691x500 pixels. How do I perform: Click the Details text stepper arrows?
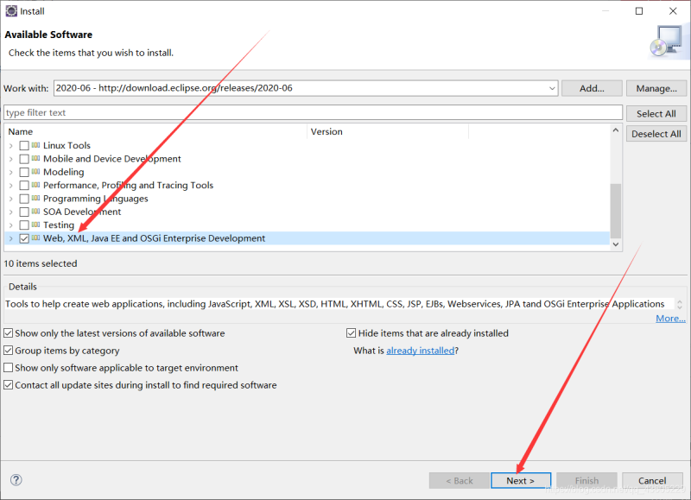pyautogui.click(x=680, y=304)
